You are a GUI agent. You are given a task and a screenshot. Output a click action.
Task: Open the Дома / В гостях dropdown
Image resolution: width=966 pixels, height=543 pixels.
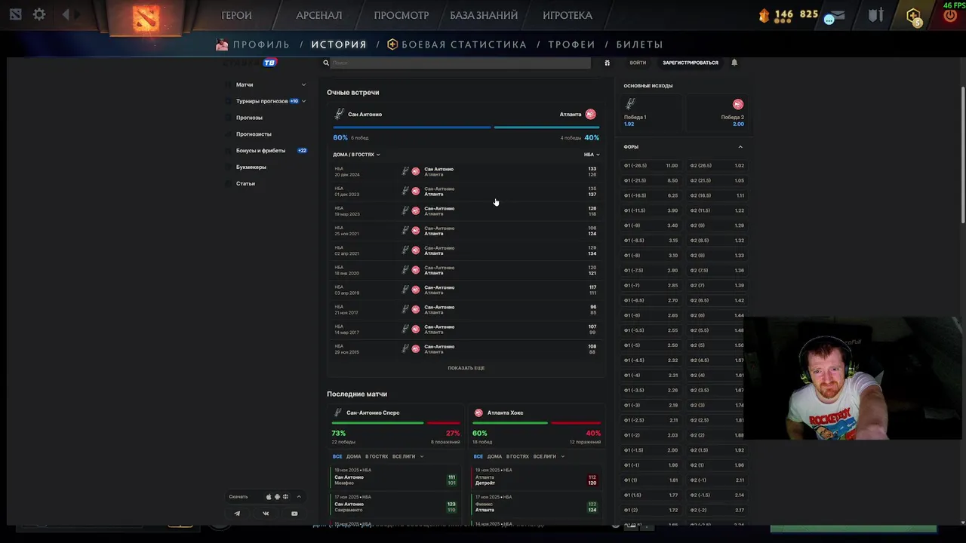coord(356,155)
